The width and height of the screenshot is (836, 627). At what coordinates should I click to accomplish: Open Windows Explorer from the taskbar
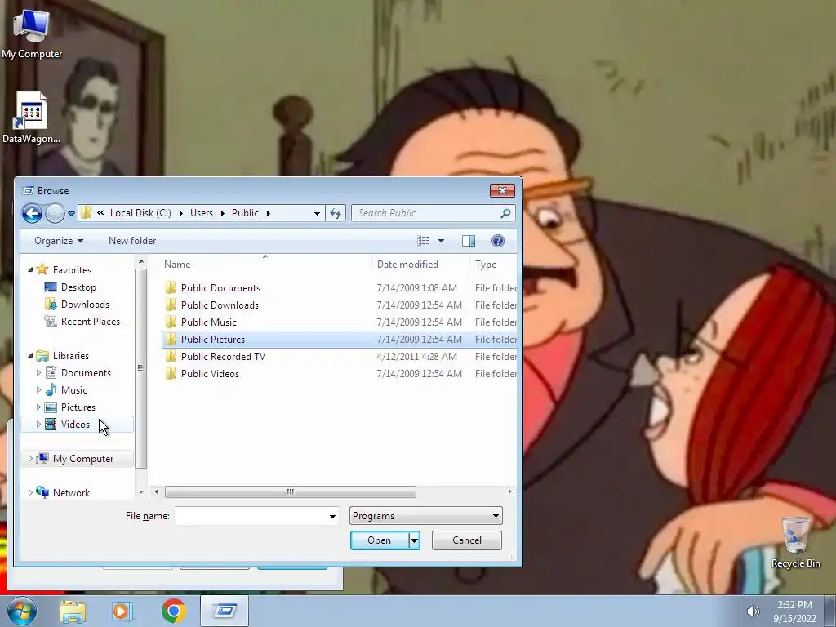pos(72,611)
